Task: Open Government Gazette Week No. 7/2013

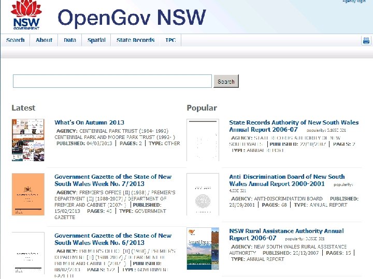Action: (113, 180)
